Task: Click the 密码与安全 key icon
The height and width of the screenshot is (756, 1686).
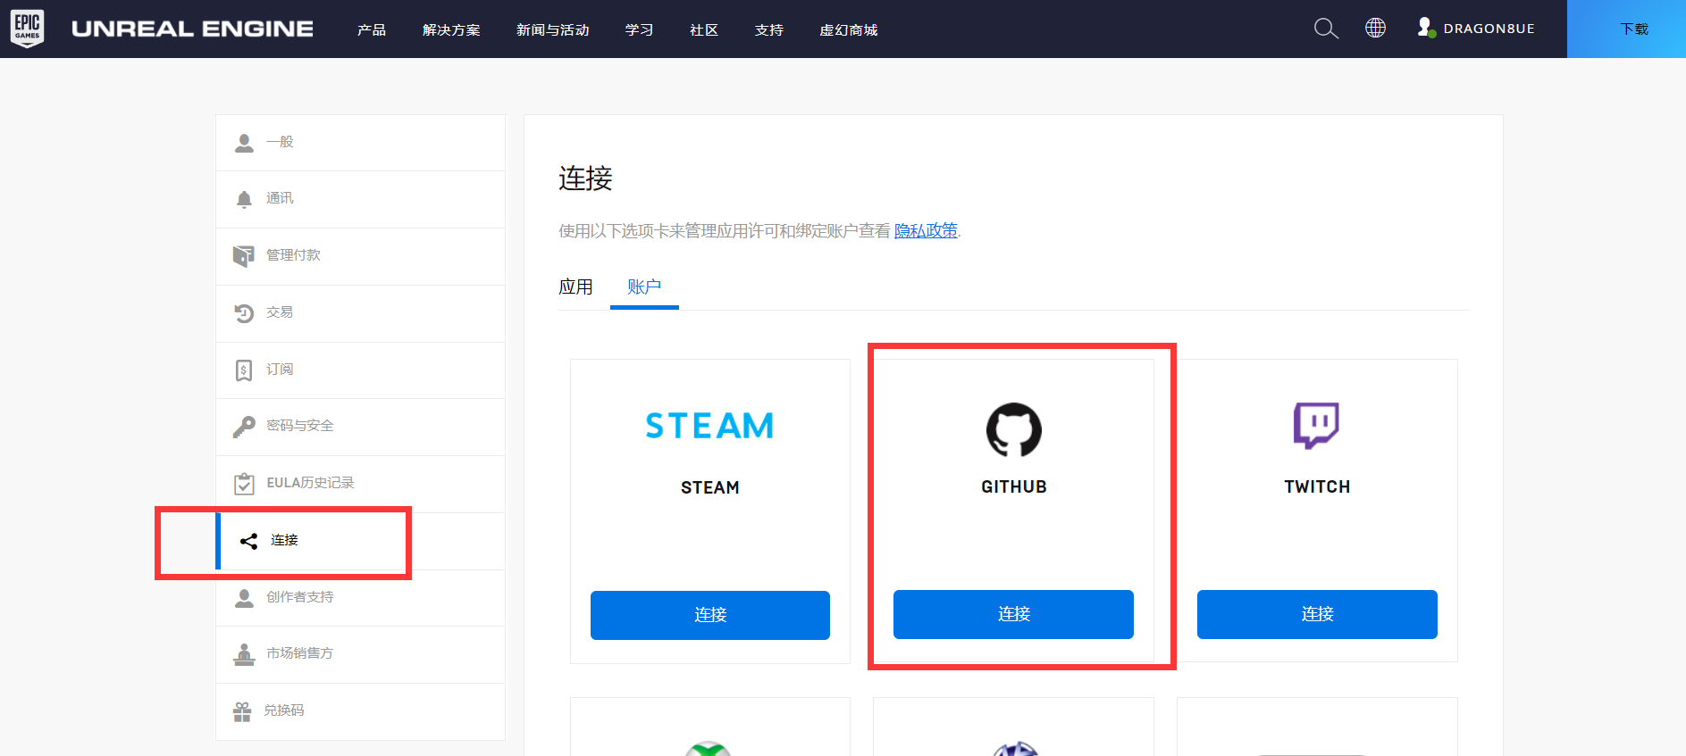Action: point(244,427)
